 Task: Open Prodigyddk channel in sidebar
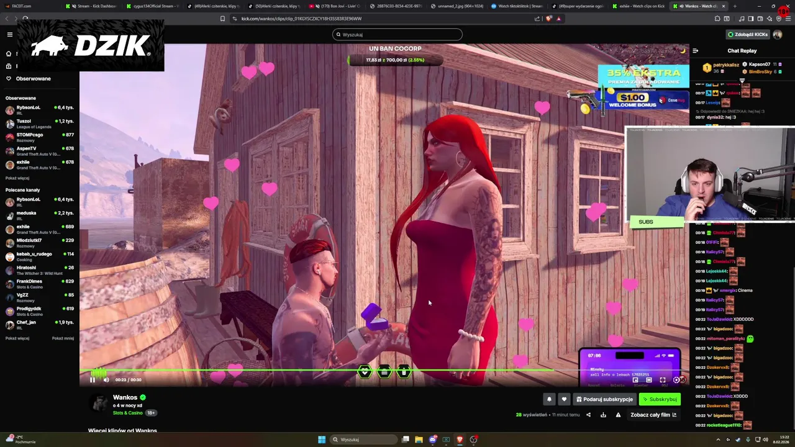tap(40, 311)
